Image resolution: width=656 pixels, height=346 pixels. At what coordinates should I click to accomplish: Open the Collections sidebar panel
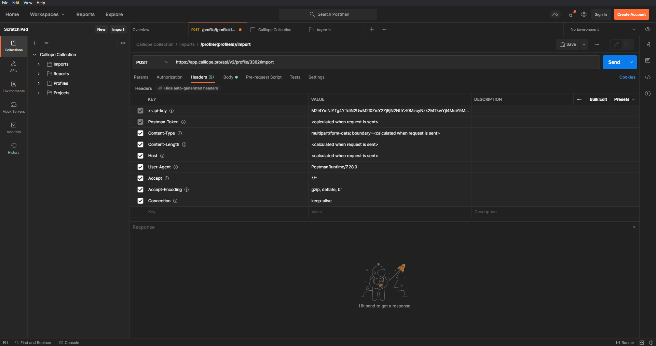(x=14, y=46)
